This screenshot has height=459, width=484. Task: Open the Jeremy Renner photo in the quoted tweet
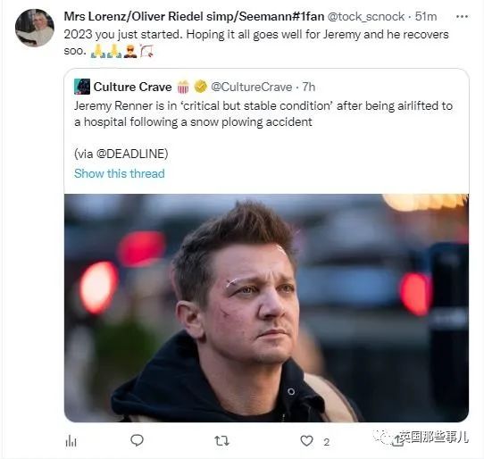(266, 308)
